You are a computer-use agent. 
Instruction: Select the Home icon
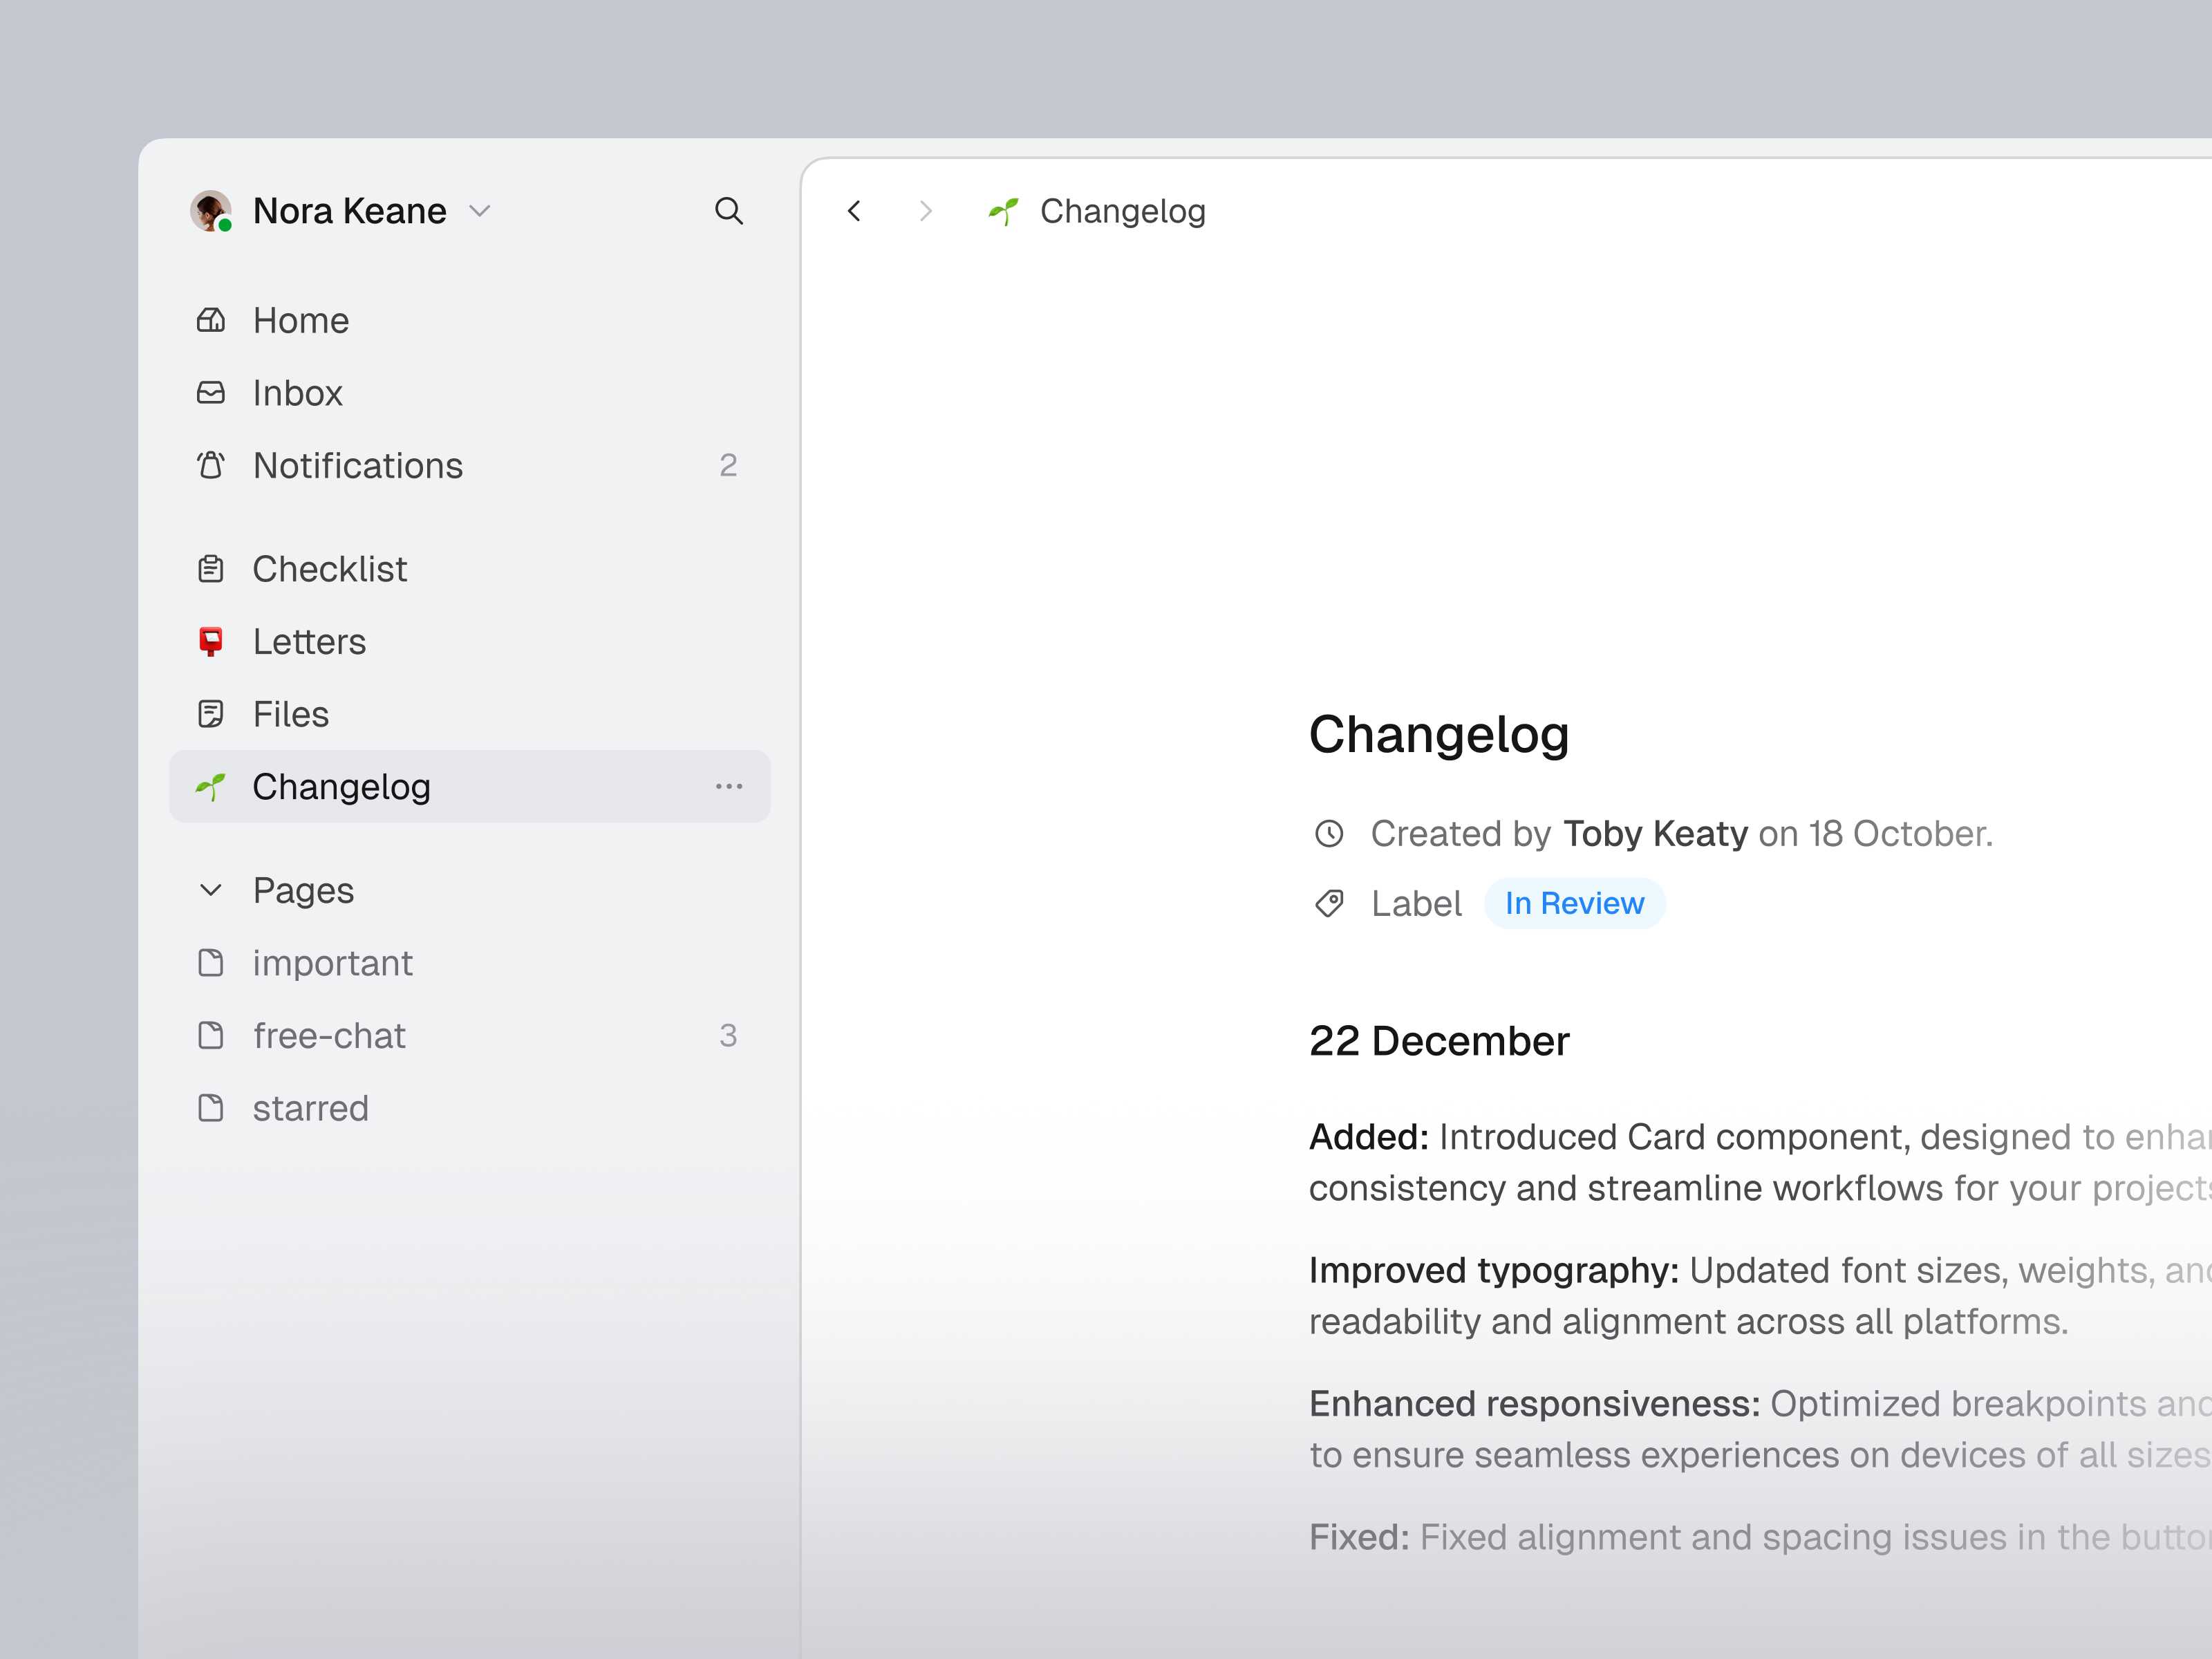coord(211,320)
